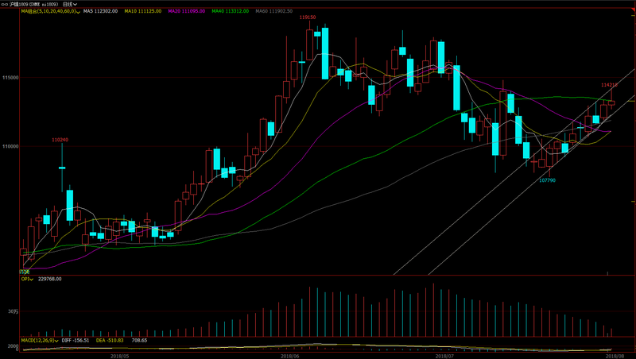Click the 2018/06 date label
The height and width of the screenshot is (359, 636).
pyautogui.click(x=290, y=356)
